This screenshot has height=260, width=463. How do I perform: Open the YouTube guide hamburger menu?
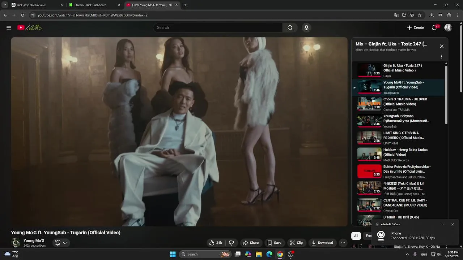(9, 27)
